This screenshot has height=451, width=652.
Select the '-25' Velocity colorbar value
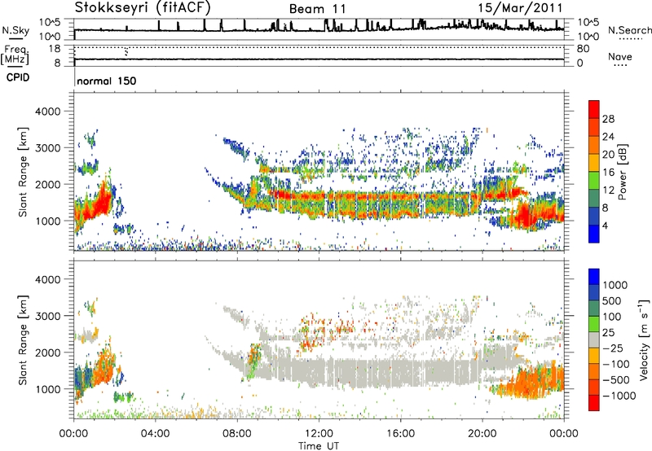tap(613, 348)
